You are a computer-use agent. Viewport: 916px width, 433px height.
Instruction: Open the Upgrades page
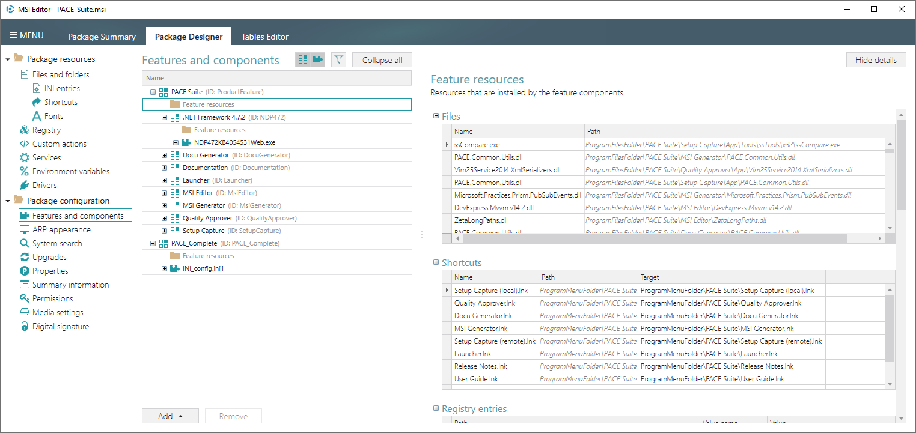[49, 257]
